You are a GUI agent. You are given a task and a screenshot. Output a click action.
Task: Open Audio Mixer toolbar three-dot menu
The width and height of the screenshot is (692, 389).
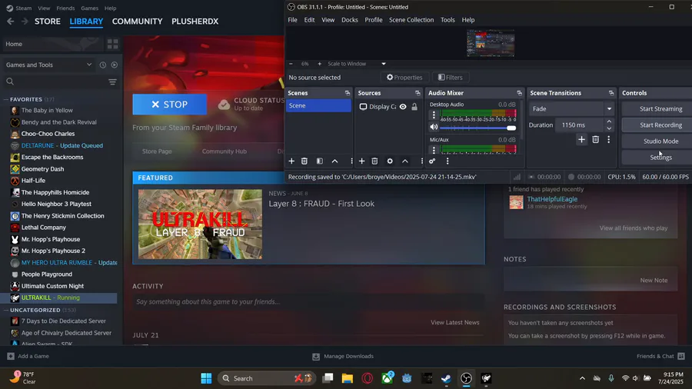447,161
